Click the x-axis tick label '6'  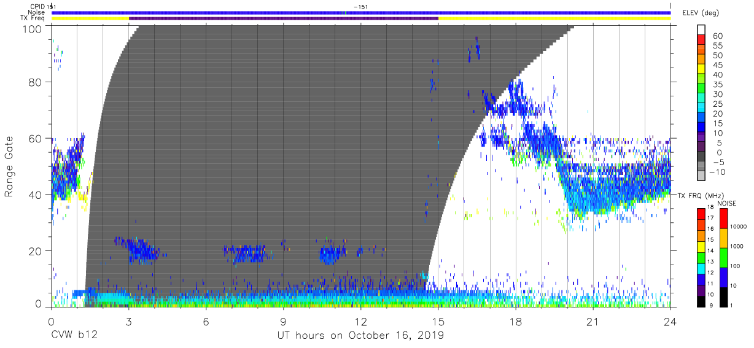pos(206,320)
